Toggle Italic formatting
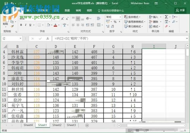This screenshot has height=133, width=190. pyautogui.click(x=26, y=25)
